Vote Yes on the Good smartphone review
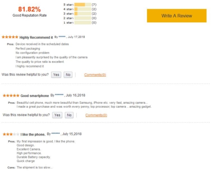This screenshot has width=211, height=171. tap(57, 115)
